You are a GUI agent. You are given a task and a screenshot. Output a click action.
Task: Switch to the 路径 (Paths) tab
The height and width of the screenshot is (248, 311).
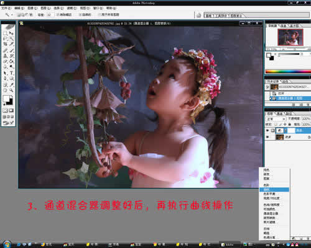pyautogui.click(x=289, y=113)
